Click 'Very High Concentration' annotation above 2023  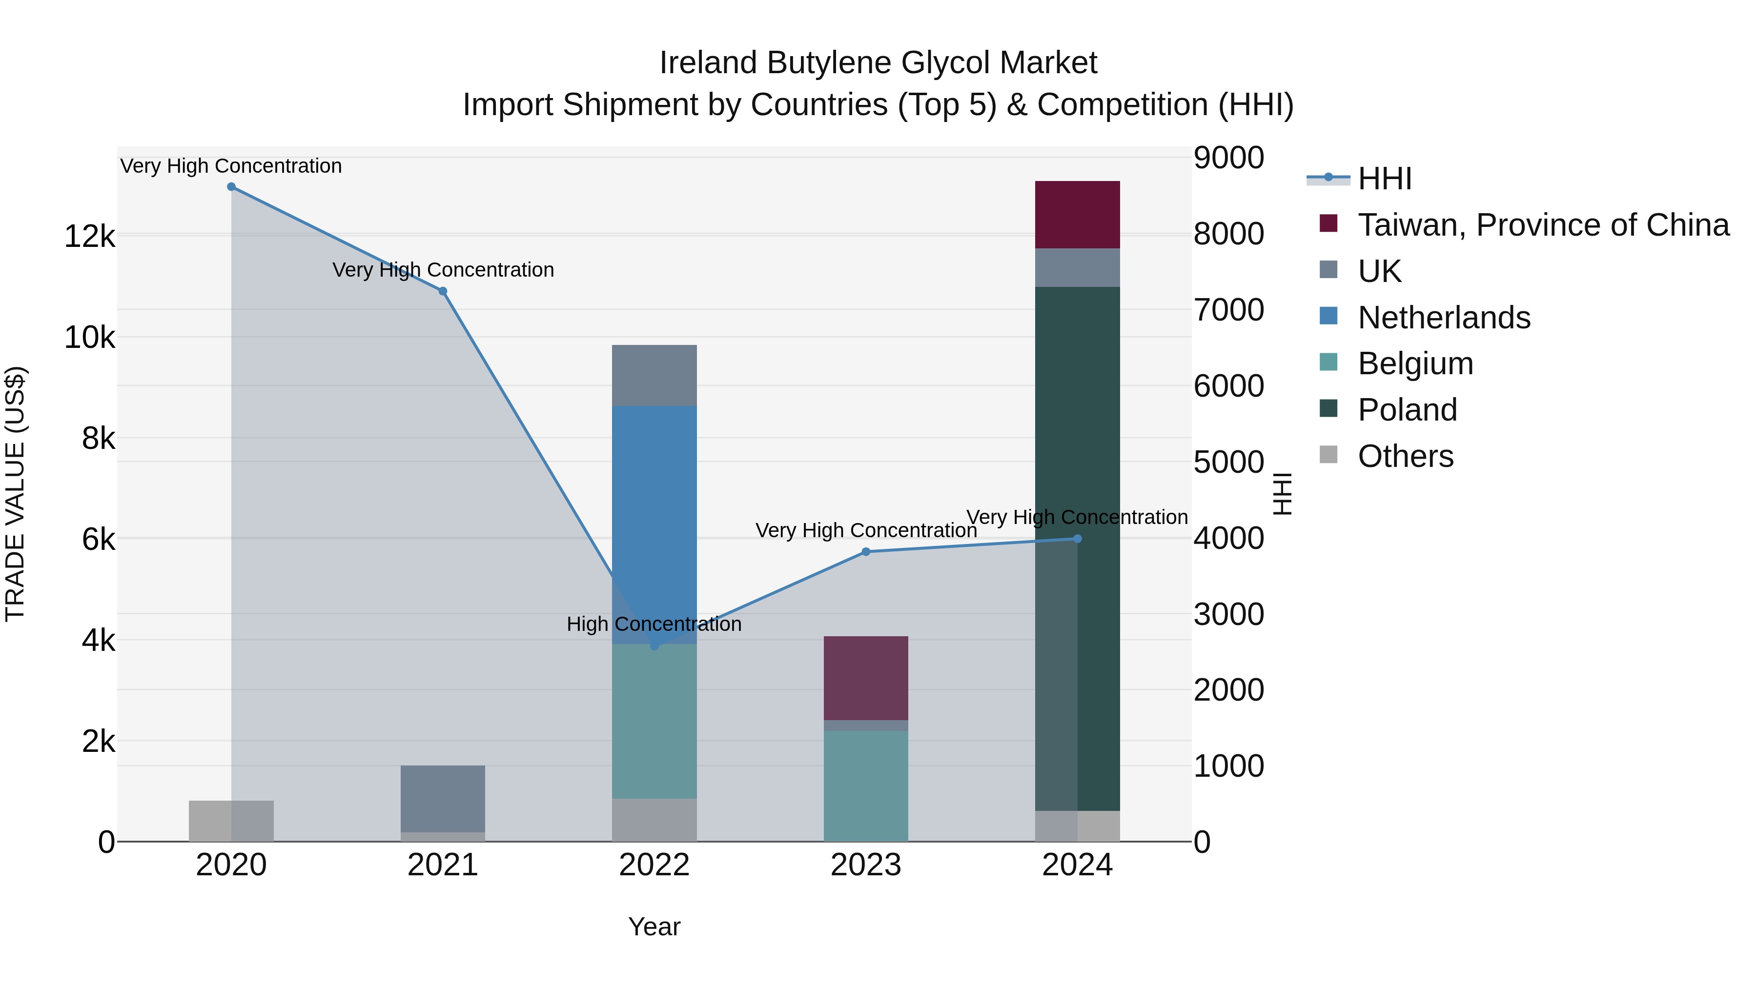coord(866,530)
